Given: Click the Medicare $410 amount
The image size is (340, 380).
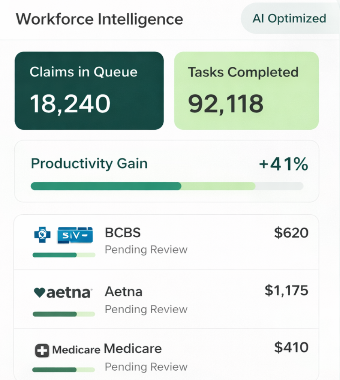Looking at the screenshot, I should click(291, 348).
